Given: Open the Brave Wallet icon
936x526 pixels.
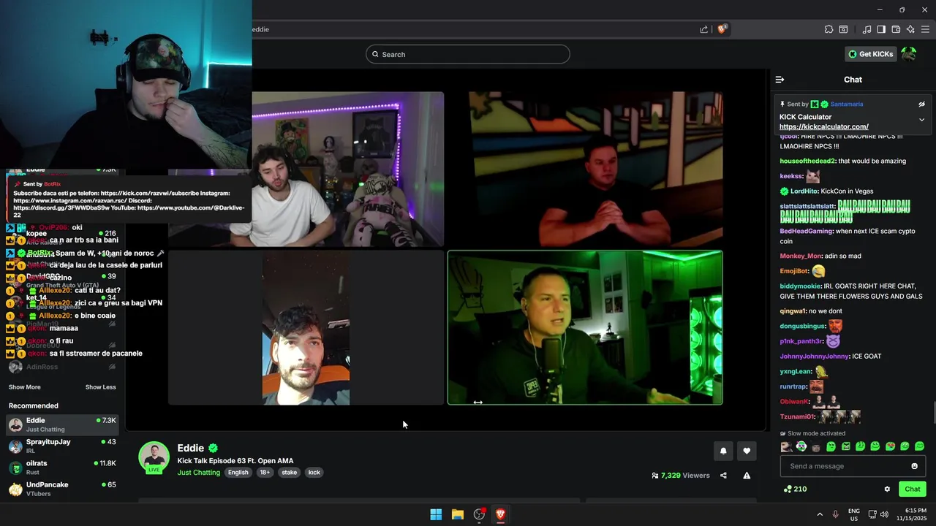Looking at the screenshot, I should click(x=896, y=29).
